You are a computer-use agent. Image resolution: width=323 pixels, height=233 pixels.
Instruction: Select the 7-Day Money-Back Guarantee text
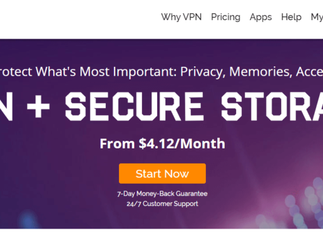[x=162, y=193]
